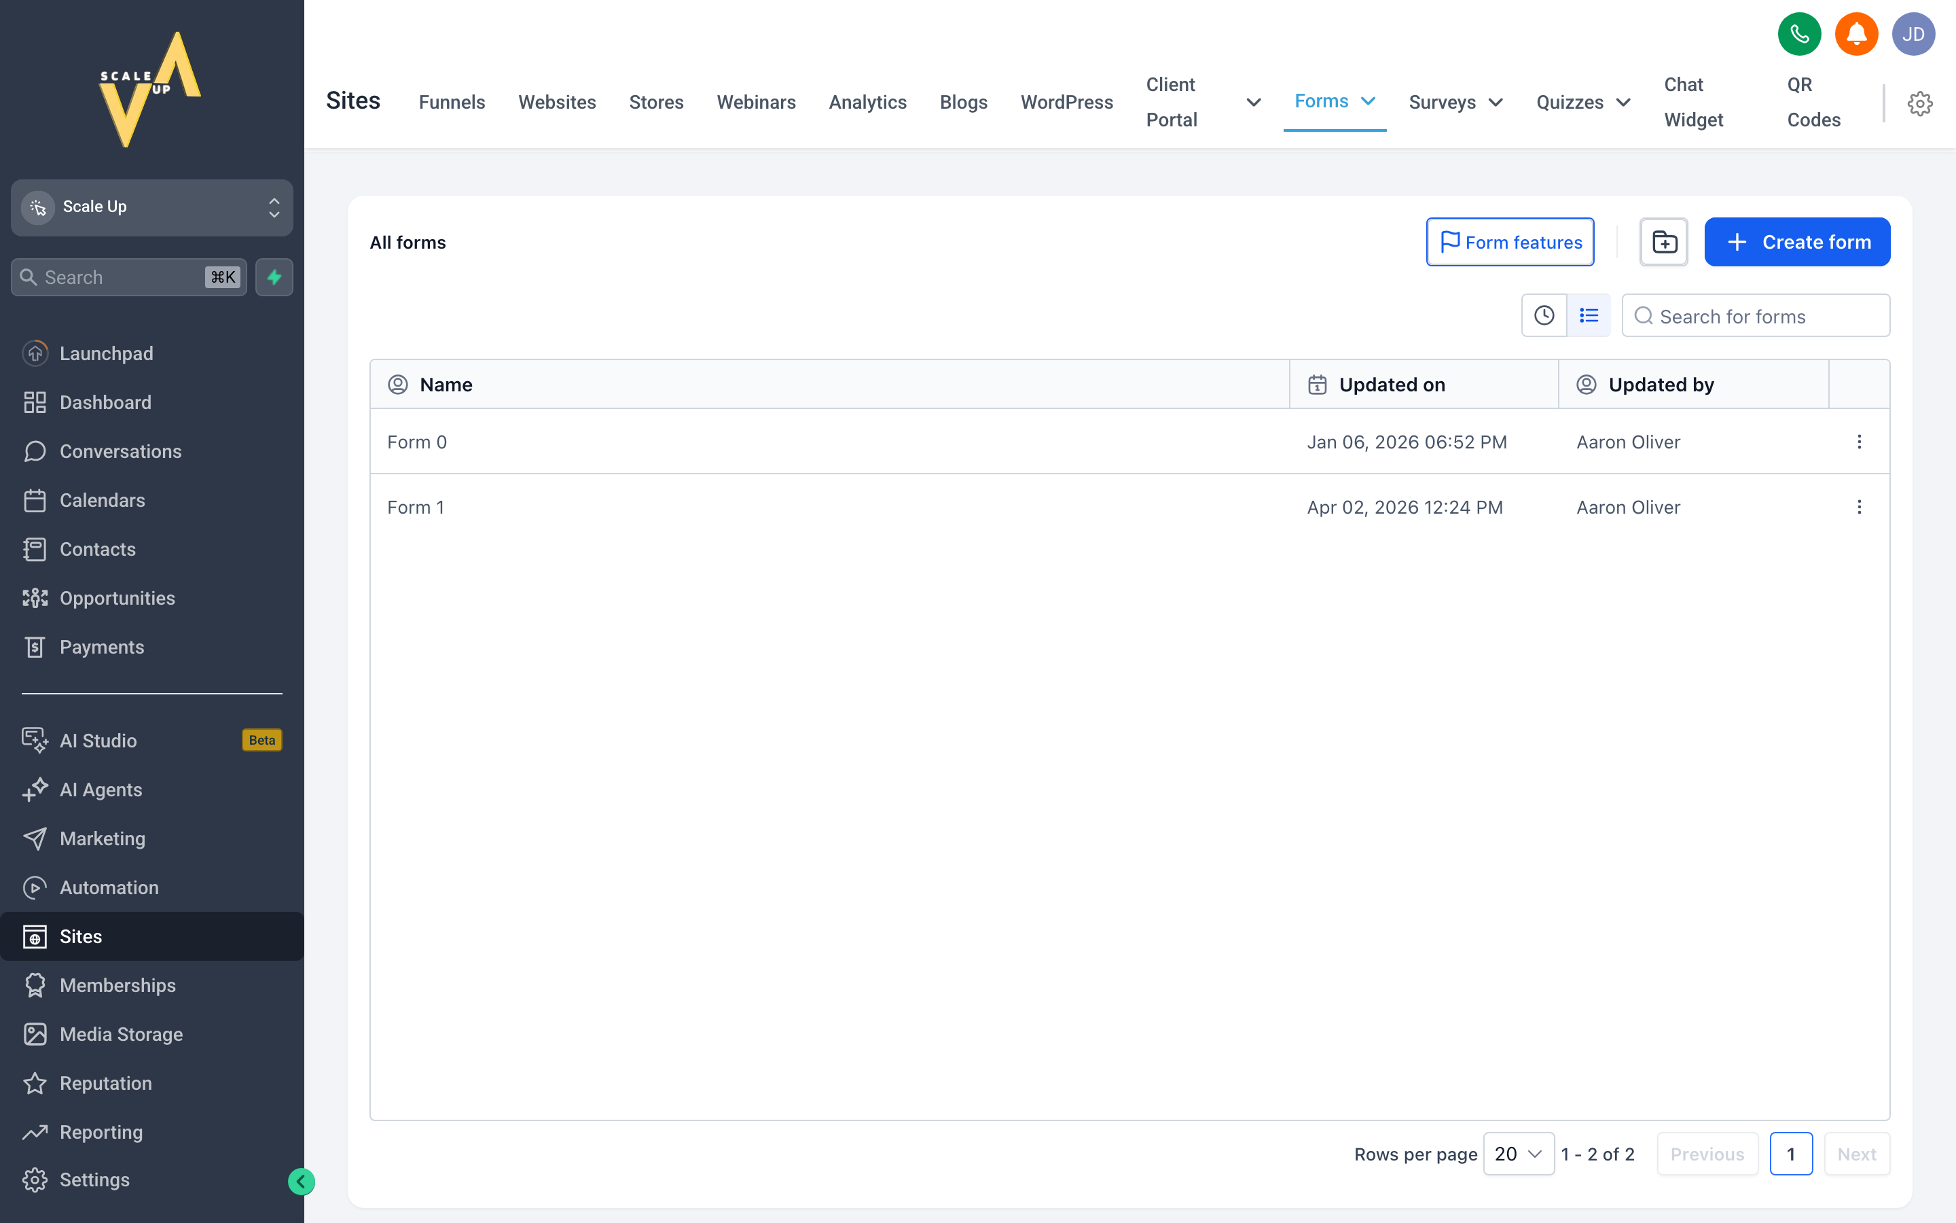The width and height of the screenshot is (1956, 1223).
Task: Open the Form 1 row
Action: (1129, 507)
